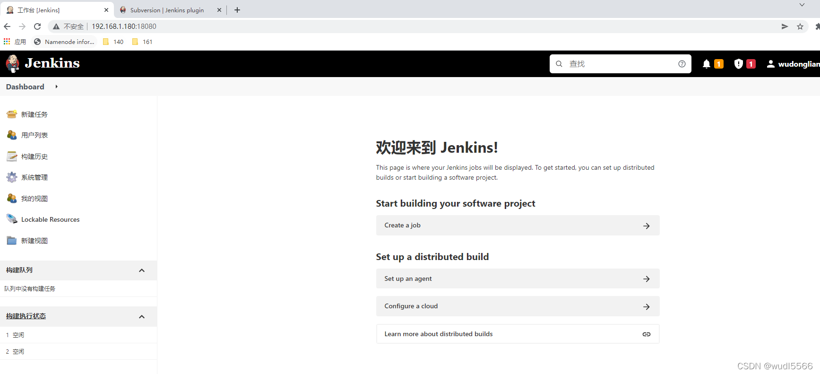Viewport: 820px width, 374px height.
Task: Open the 140 bookmark folder
Action: [113, 42]
